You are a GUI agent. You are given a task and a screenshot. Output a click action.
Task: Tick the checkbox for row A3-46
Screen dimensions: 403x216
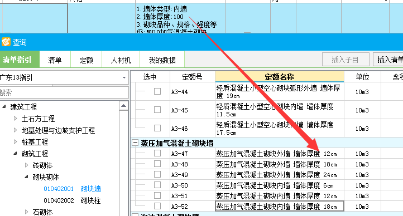pos(157,128)
